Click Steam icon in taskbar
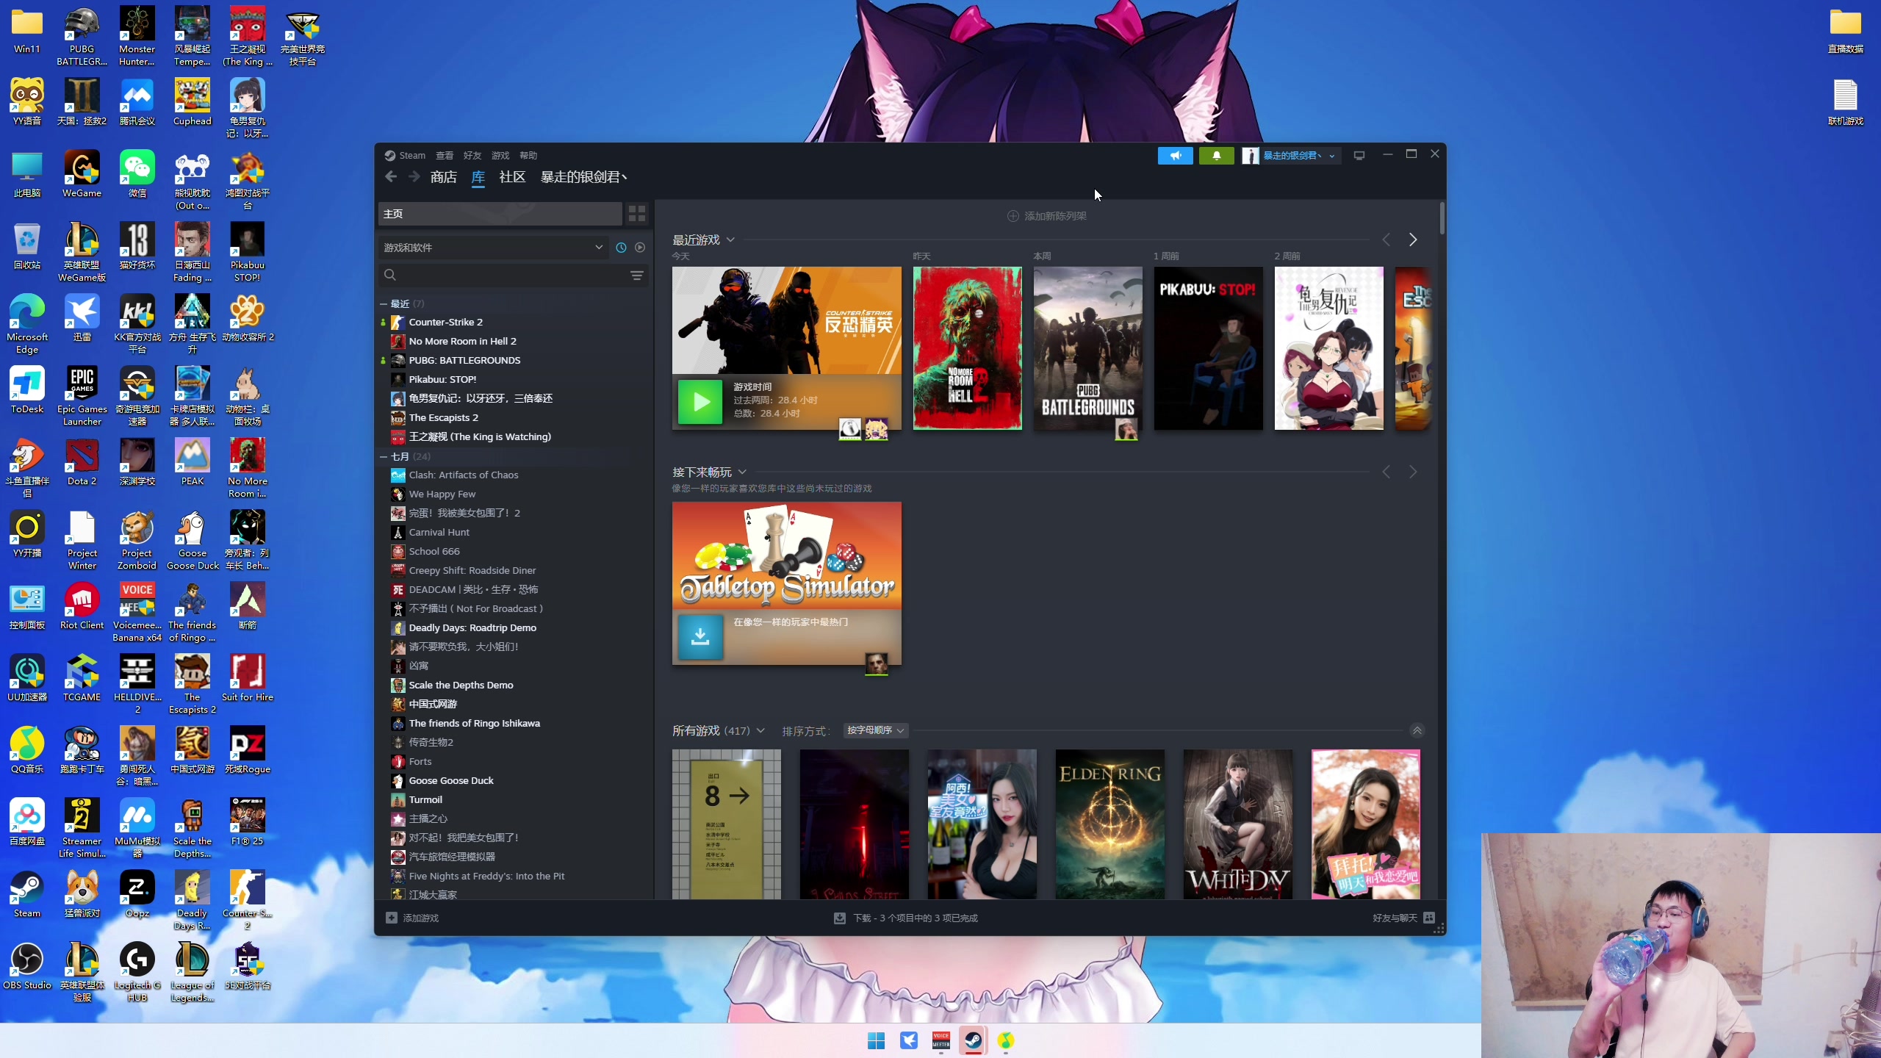Image resolution: width=1881 pixels, height=1058 pixels. tap(974, 1040)
